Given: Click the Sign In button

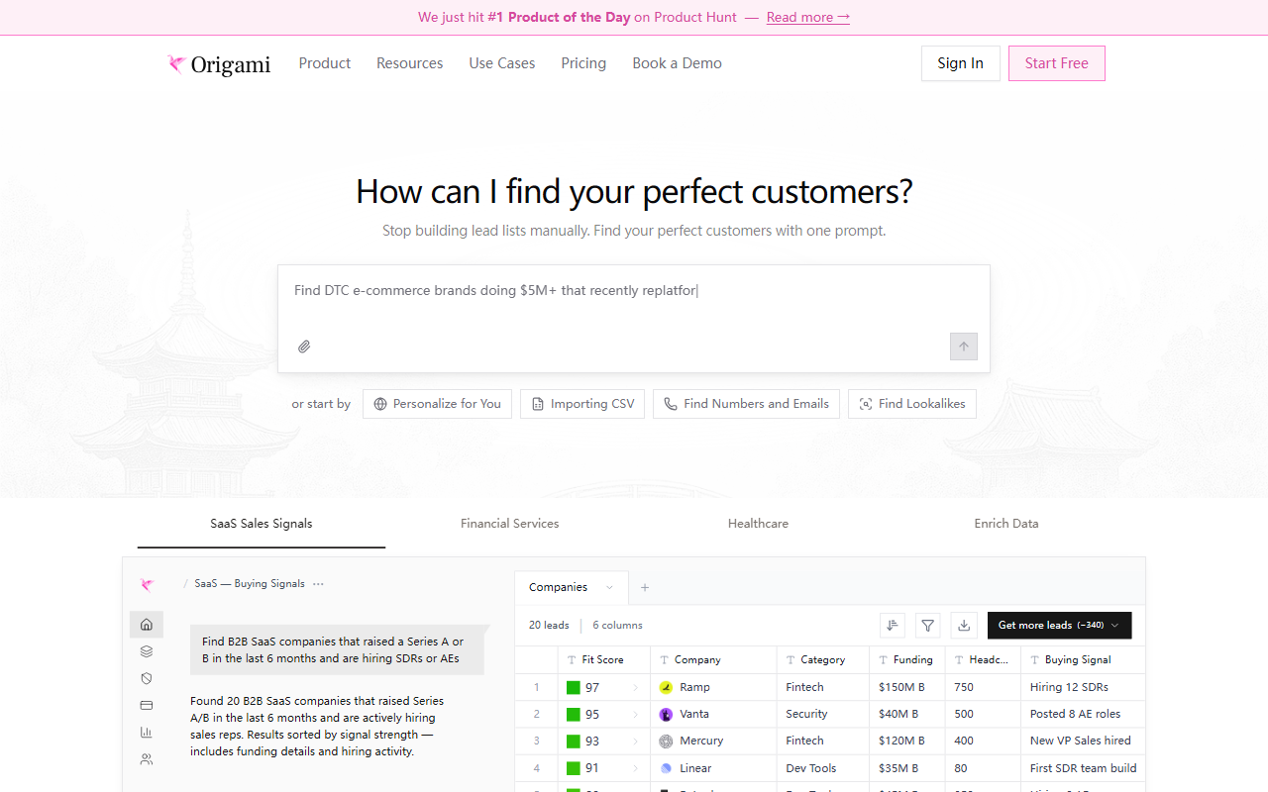Looking at the screenshot, I should 961,63.
